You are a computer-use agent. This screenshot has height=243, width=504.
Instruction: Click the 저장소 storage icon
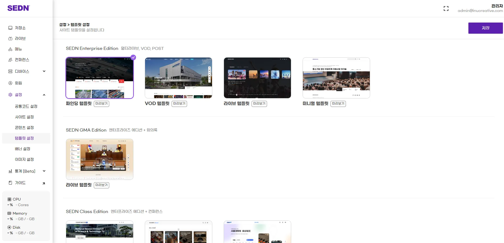(10, 28)
